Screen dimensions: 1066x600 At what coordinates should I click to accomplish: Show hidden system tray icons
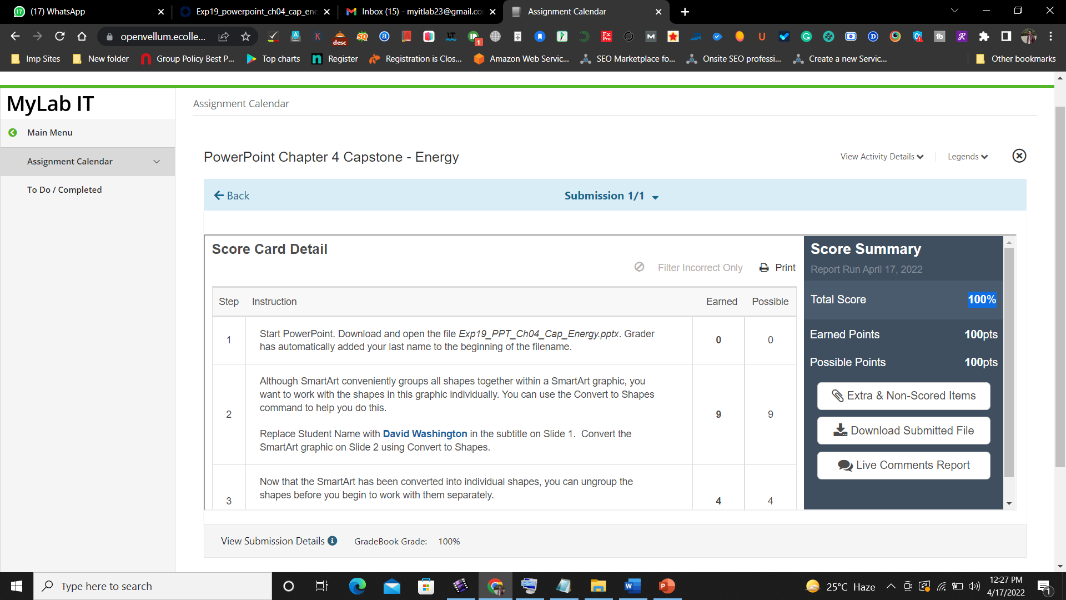click(891, 586)
